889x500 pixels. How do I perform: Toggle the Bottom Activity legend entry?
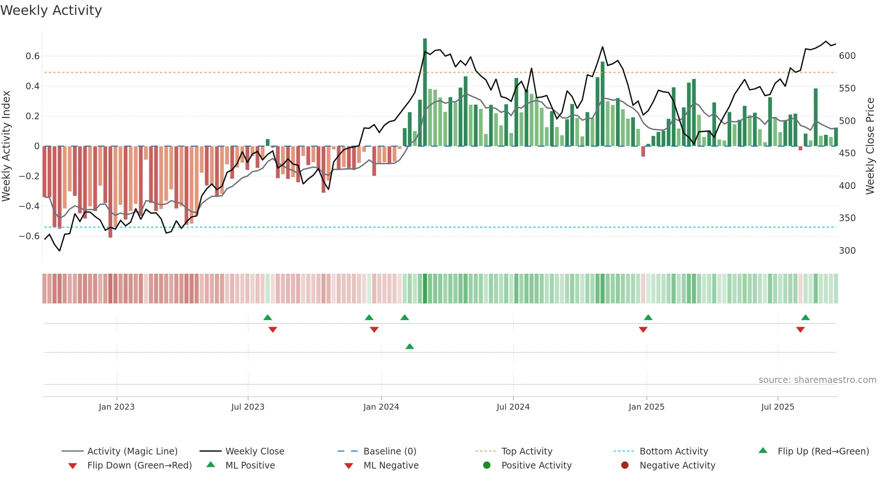tap(661, 451)
